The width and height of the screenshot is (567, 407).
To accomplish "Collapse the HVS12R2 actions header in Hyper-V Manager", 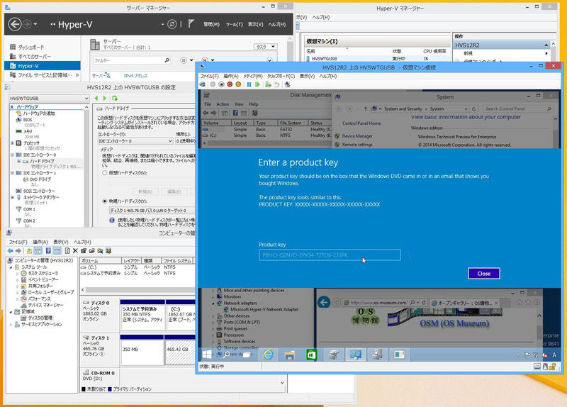I will click(x=546, y=45).
